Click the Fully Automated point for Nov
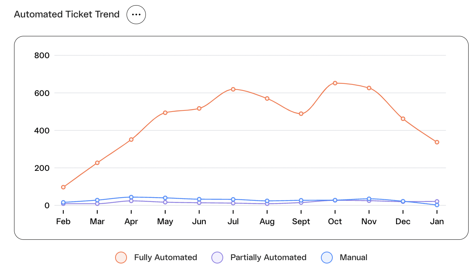 pos(369,88)
